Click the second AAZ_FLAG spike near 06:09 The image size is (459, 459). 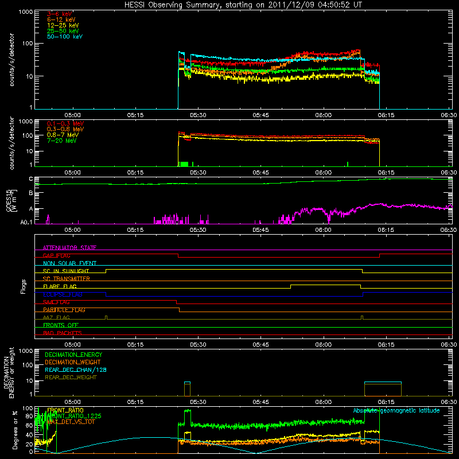[x=362, y=317]
